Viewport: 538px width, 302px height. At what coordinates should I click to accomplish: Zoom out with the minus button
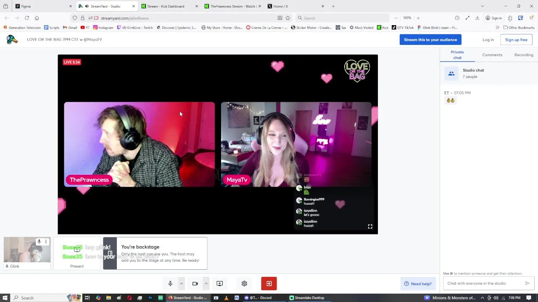tap(396, 18)
